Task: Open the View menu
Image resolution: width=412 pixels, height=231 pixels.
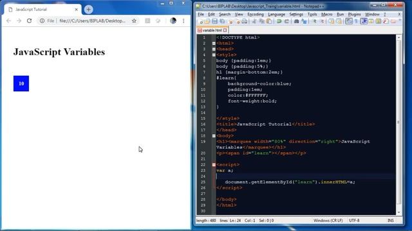Action: tap(239, 14)
